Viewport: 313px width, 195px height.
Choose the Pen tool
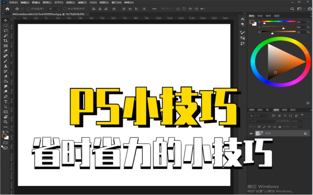point(5,96)
